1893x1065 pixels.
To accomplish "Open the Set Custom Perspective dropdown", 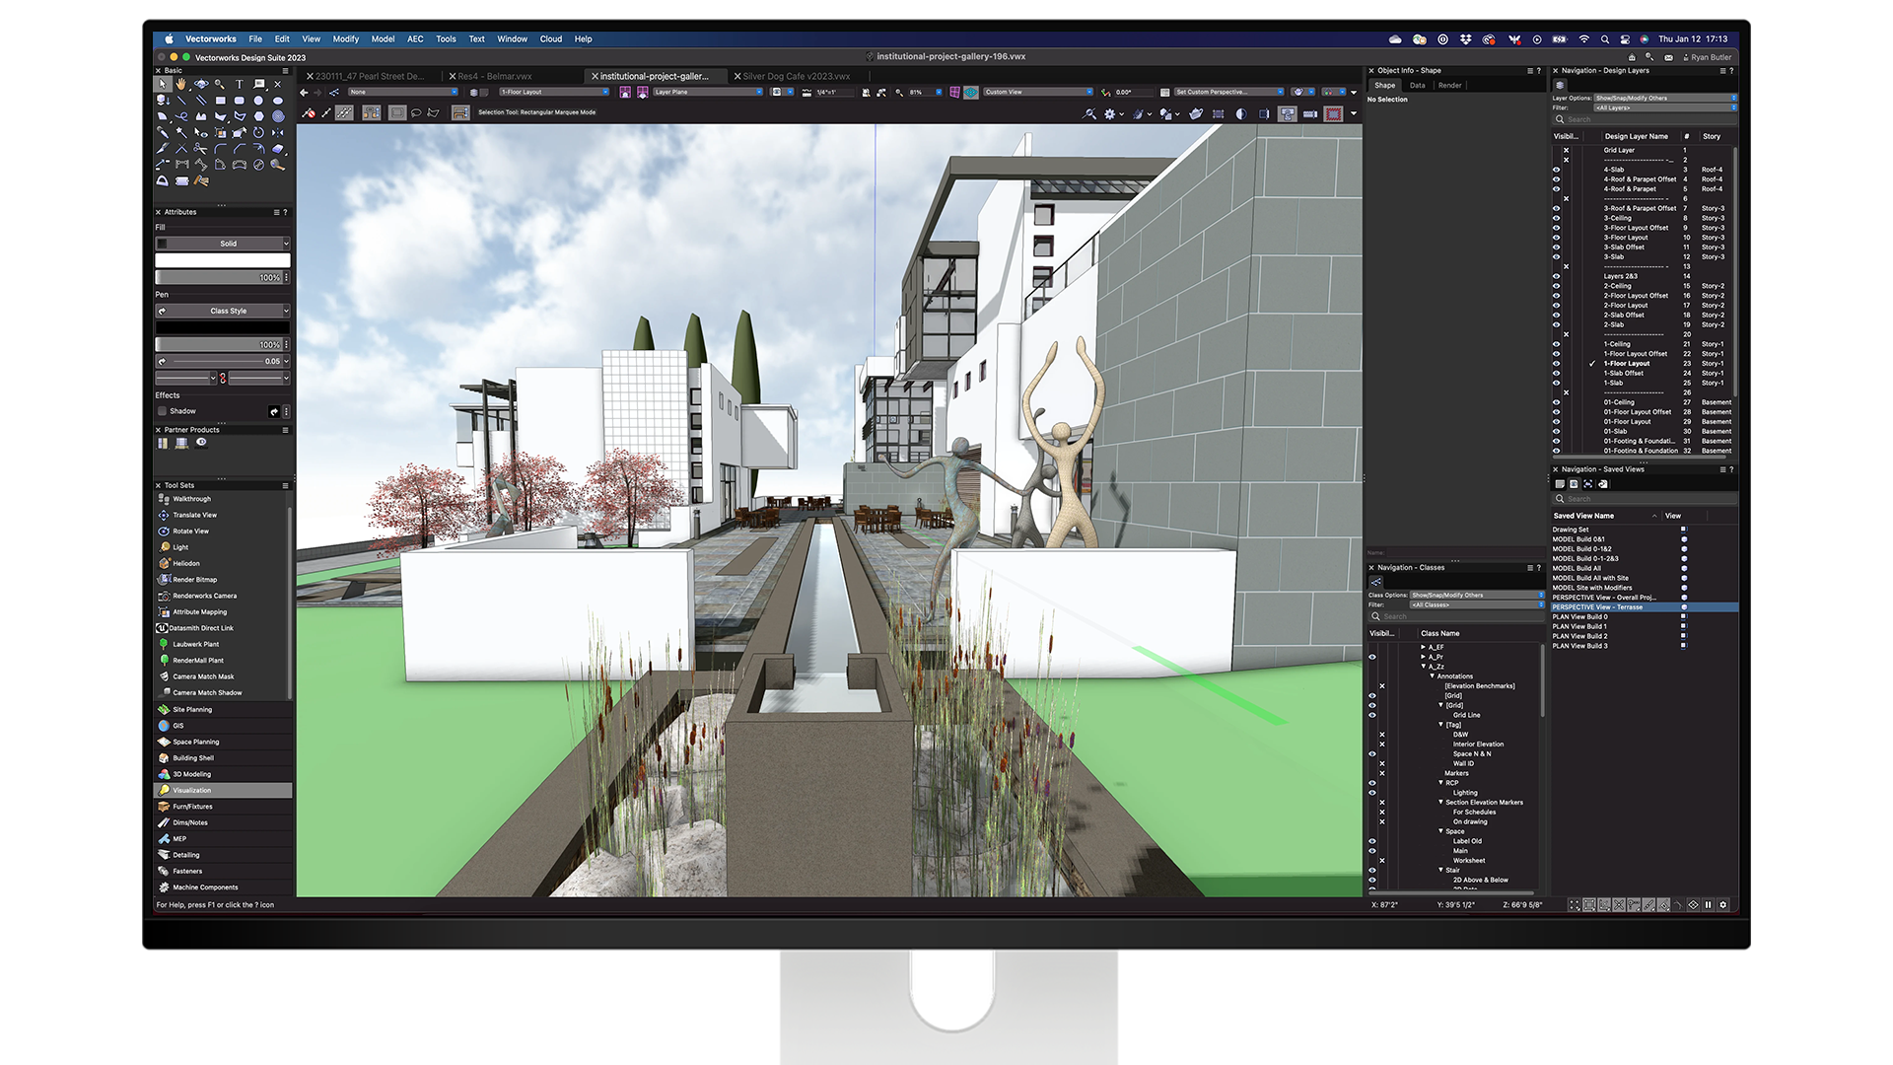I will click(x=1229, y=92).
